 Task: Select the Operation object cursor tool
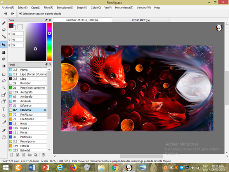point(3,116)
